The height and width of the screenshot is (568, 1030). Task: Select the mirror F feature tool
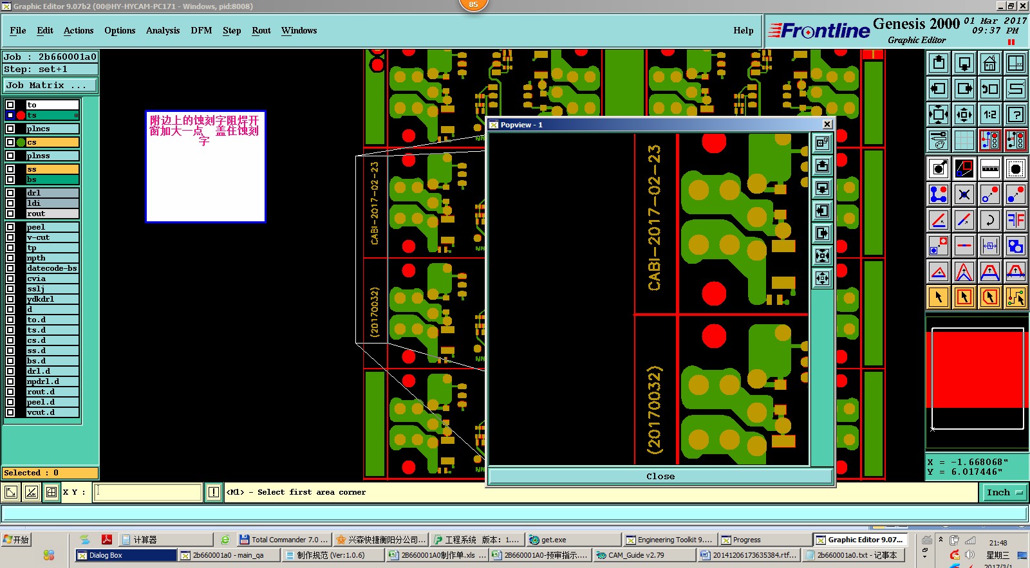[1016, 220]
